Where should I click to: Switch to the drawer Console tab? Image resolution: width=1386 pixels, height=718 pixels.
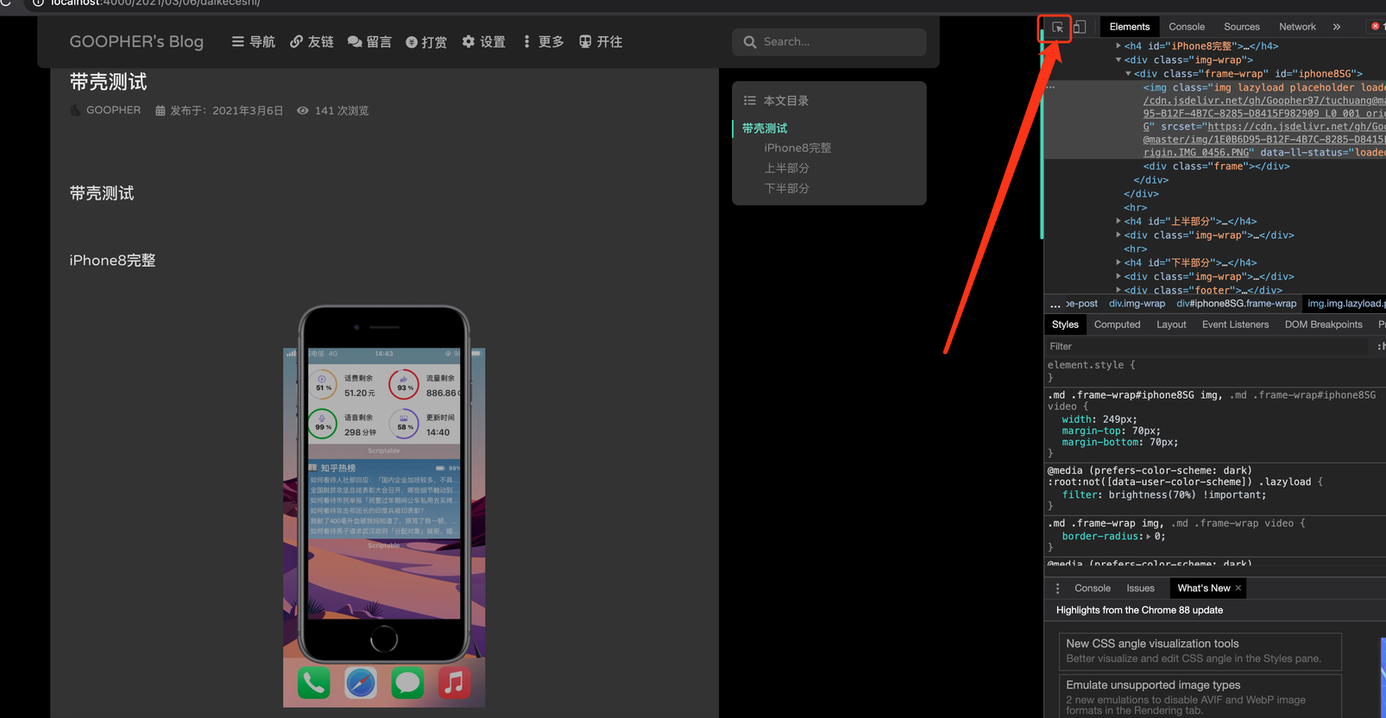click(1093, 589)
